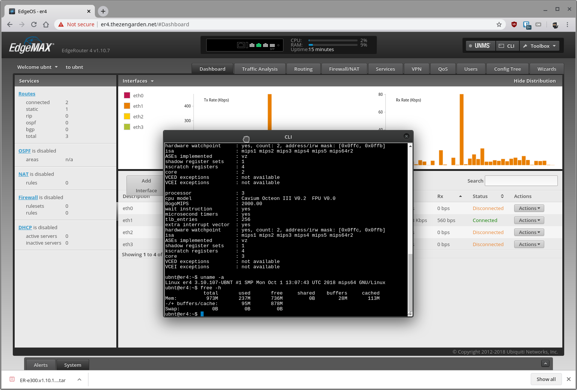This screenshot has height=390, width=577.
Task: Reload the EdgeOS page
Action: coord(34,24)
